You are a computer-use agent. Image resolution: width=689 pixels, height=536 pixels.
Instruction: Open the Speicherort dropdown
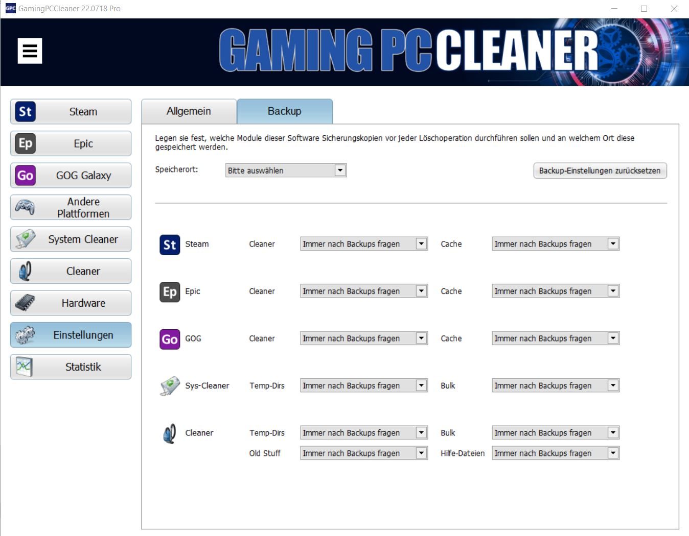click(286, 170)
